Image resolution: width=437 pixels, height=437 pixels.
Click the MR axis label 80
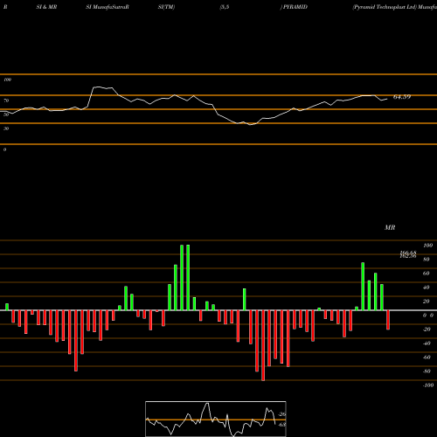427,260
